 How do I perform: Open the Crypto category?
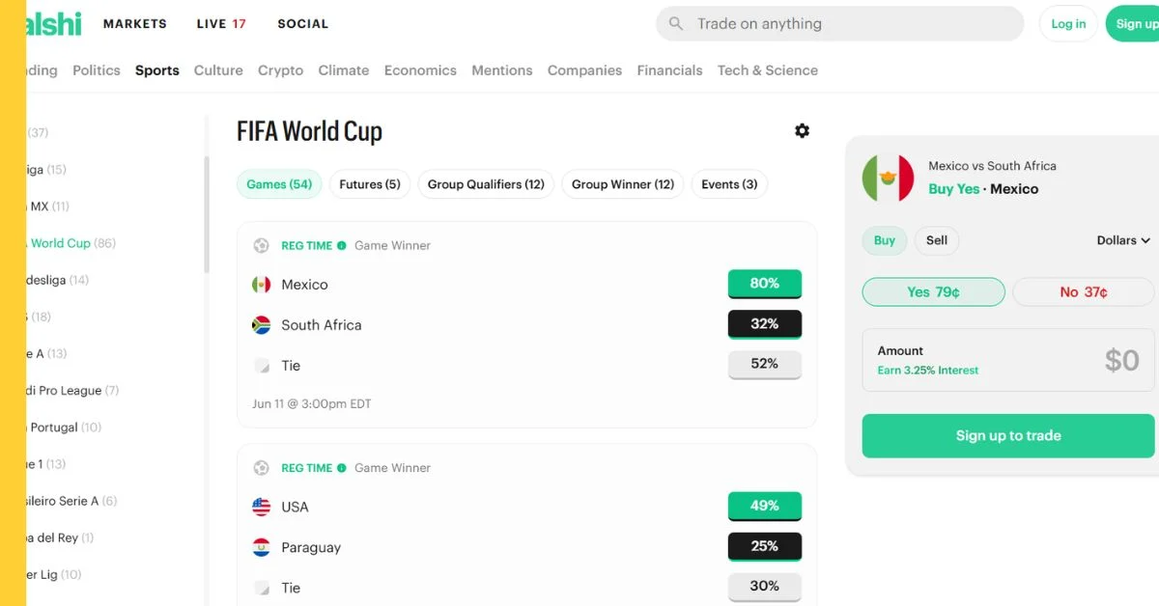[280, 70]
